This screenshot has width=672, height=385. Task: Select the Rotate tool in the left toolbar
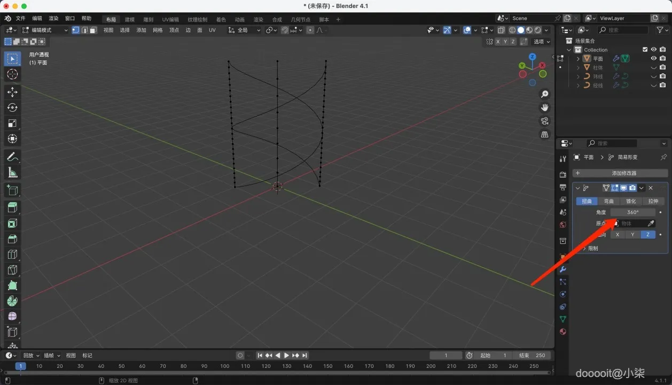click(x=12, y=107)
